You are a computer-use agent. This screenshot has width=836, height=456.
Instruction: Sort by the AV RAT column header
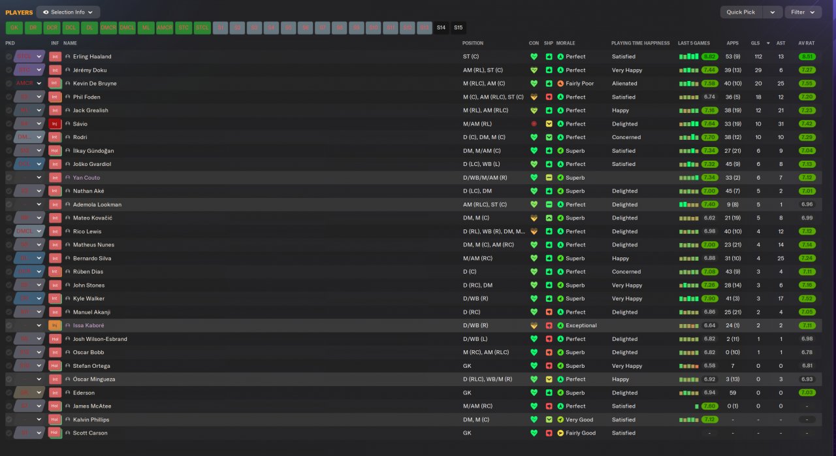pos(807,43)
